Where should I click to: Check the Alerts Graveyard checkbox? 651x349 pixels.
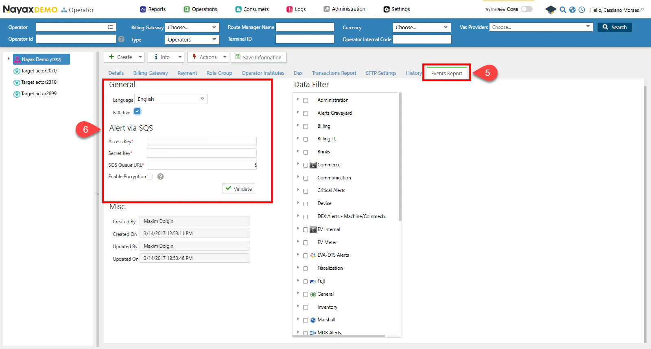pos(306,113)
